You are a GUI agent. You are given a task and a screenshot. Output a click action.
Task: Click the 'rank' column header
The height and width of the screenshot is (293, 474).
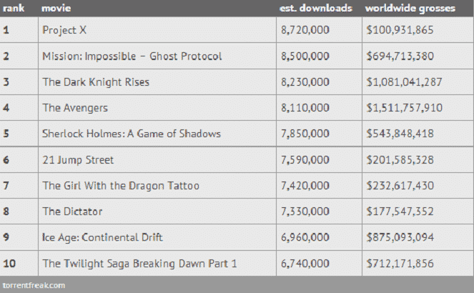click(x=14, y=8)
